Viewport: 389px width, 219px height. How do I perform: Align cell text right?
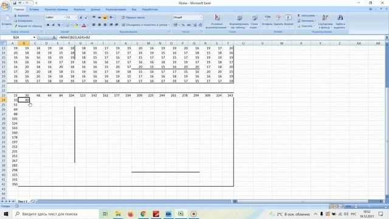pos(105,25)
